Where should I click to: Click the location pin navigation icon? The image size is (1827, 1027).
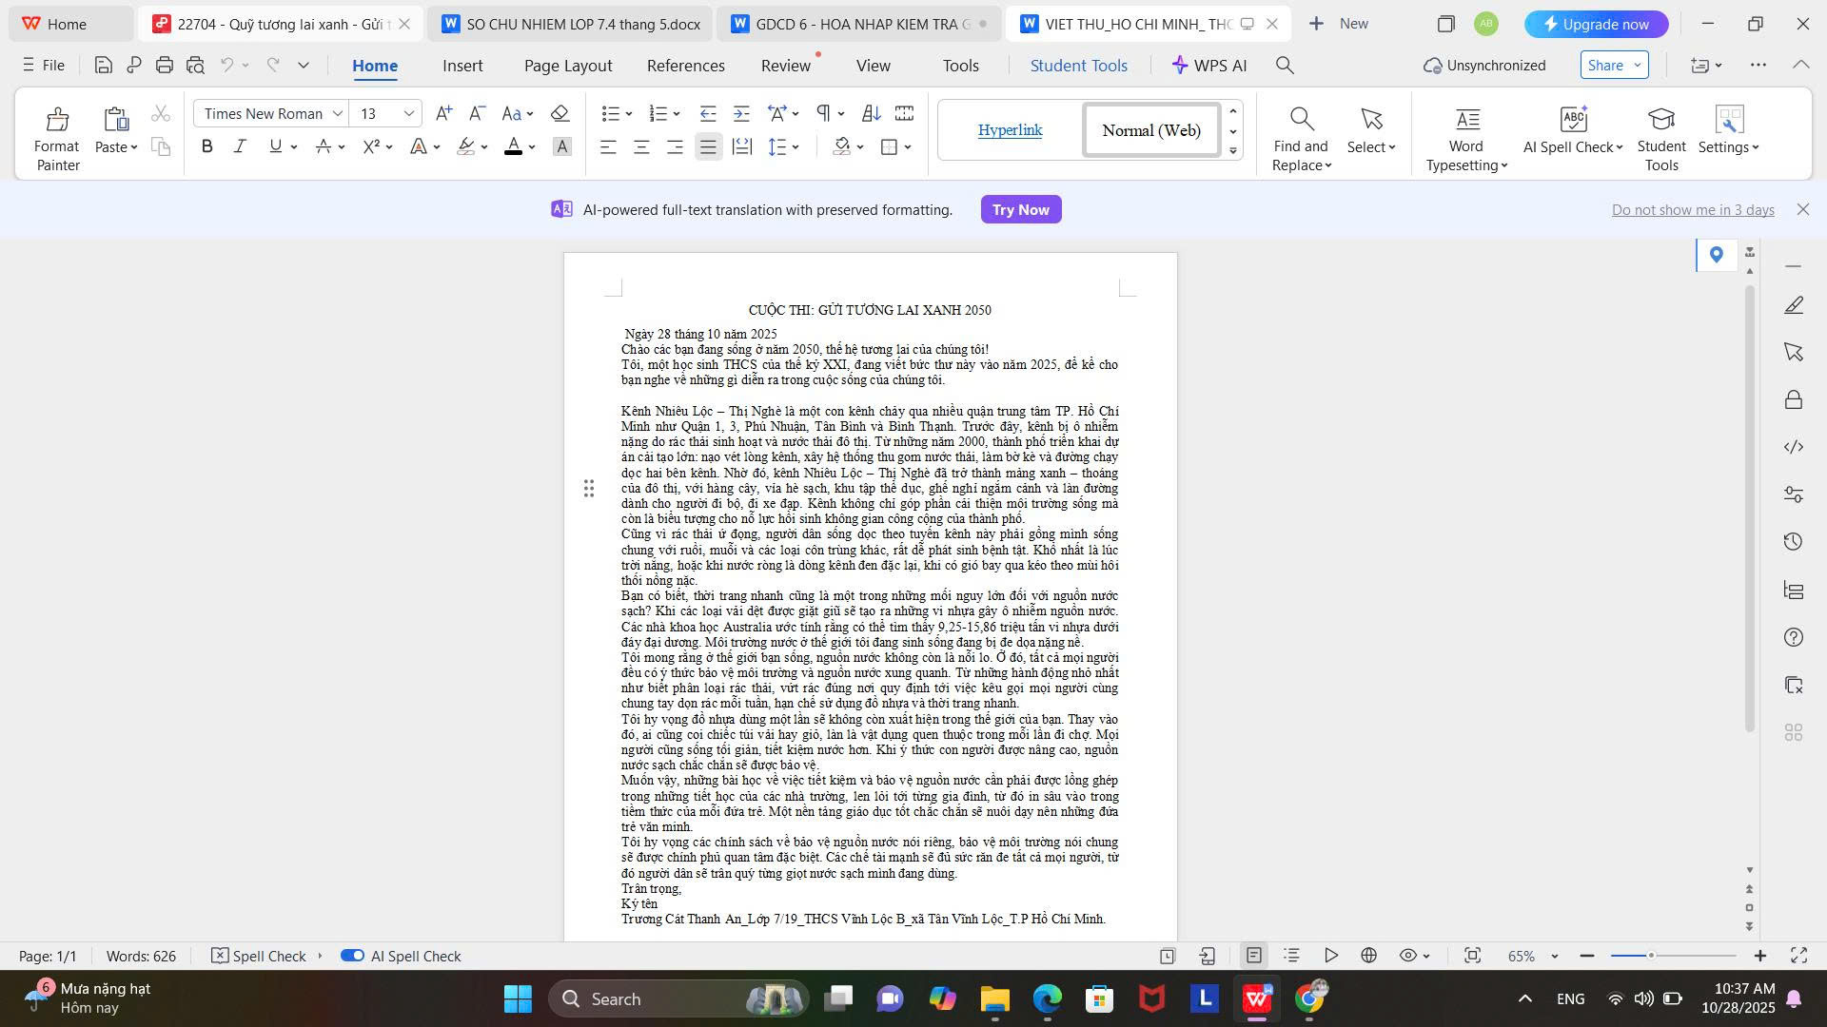click(x=1717, y=255)
